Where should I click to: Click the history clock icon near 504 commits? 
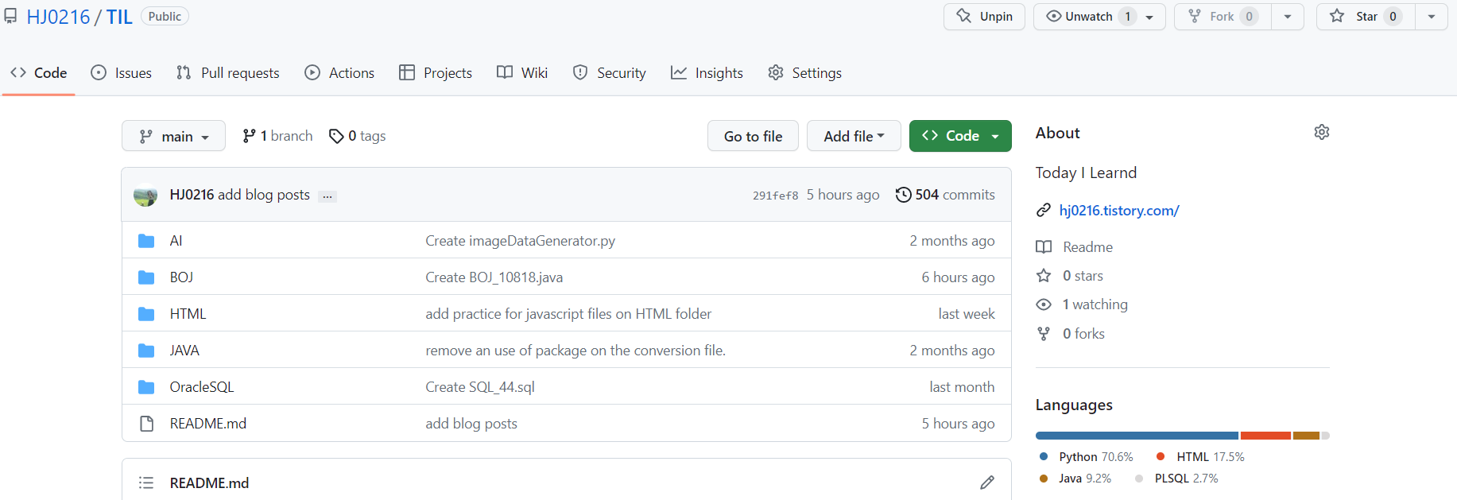coord(903,195)
